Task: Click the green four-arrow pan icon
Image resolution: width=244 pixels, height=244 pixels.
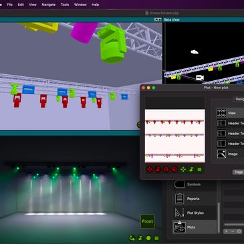Action: coord(183,169)
